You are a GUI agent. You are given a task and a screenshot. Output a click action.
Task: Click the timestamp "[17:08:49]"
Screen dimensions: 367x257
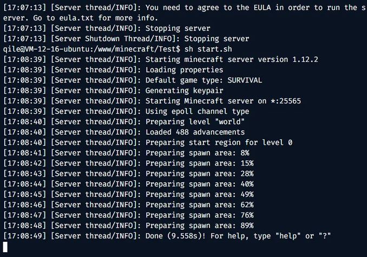tap(25, 235)
